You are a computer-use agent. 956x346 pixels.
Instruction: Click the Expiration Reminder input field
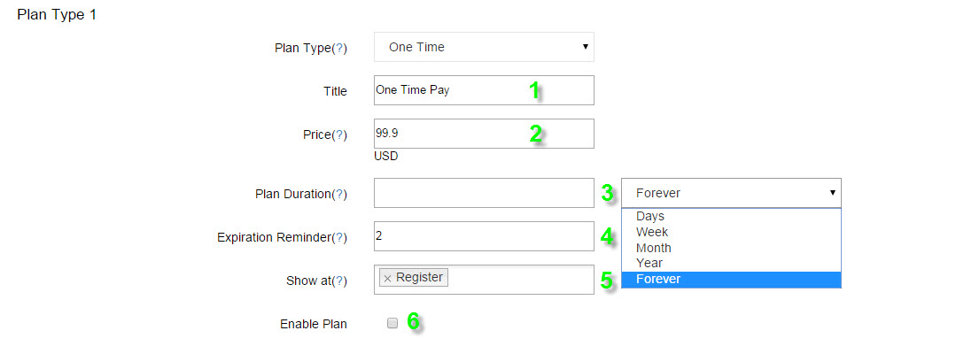484,236
